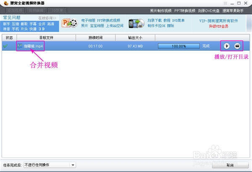The height and width of the screenshot is (172, 252).
Task: Click the 完成 status text
Action: [x=206, y=46]
